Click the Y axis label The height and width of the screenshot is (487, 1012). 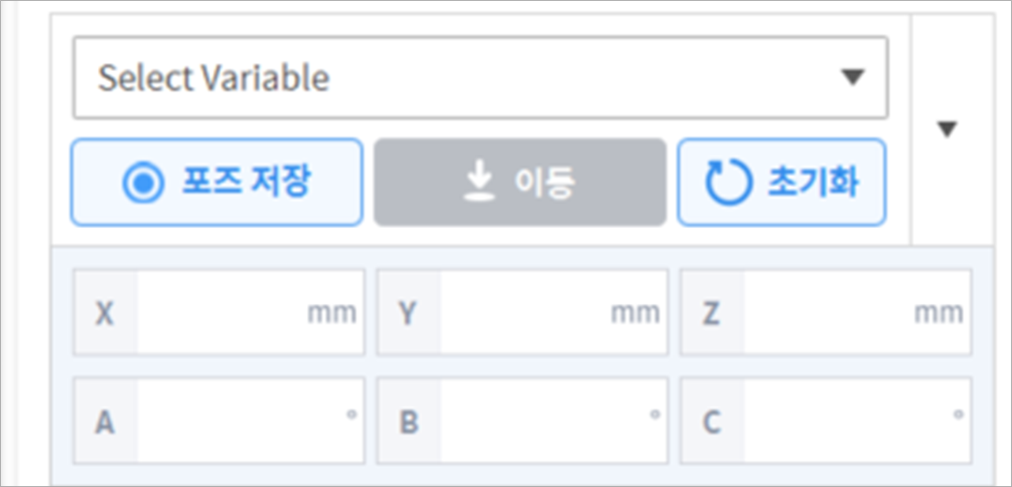[x=407, y=314]
